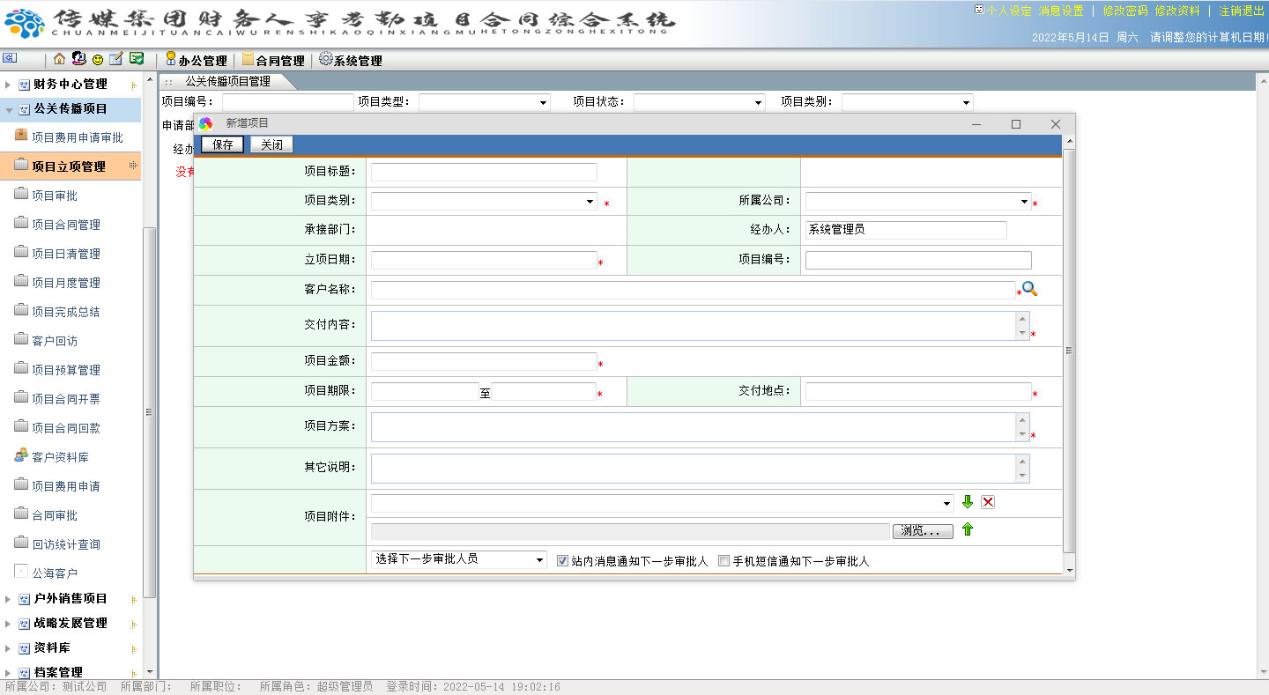
Task: Toggle 站内消息通知下一步审批人 checkbox
Action: point(563,560)
